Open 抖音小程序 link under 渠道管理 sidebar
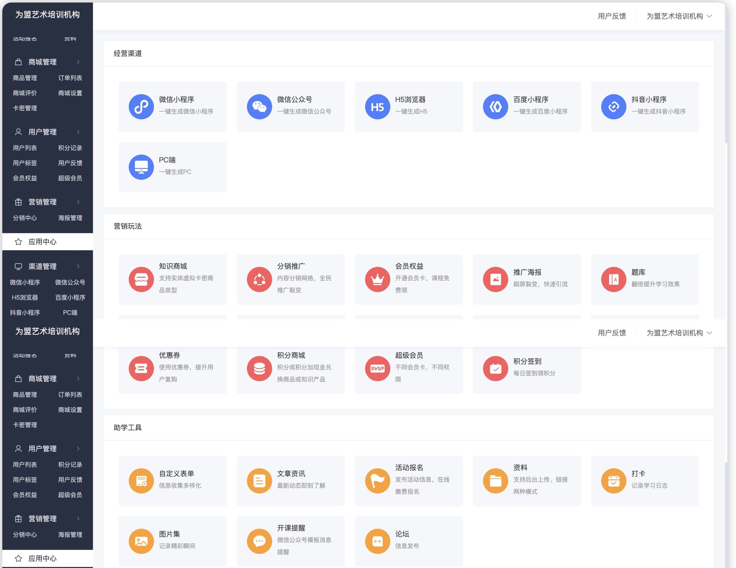Screen dimensions: 736x568 pos(25,313)
